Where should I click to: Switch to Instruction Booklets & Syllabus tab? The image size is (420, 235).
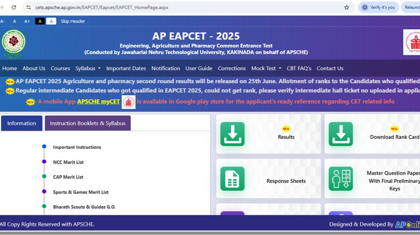[87, 123]
